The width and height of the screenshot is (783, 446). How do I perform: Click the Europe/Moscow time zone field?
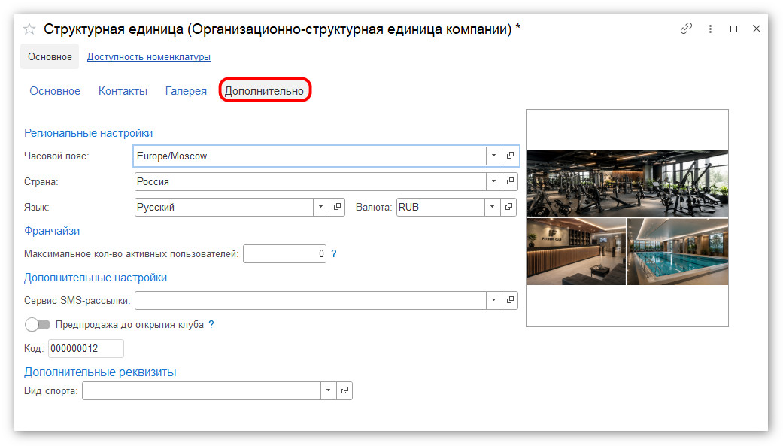click(310, 156)
